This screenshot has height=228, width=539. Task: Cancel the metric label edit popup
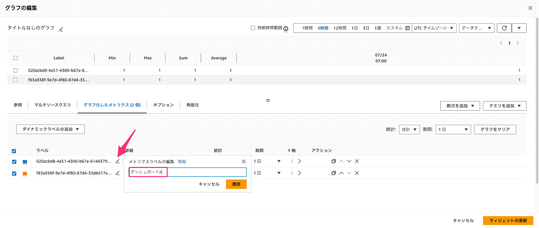[209, 184]
